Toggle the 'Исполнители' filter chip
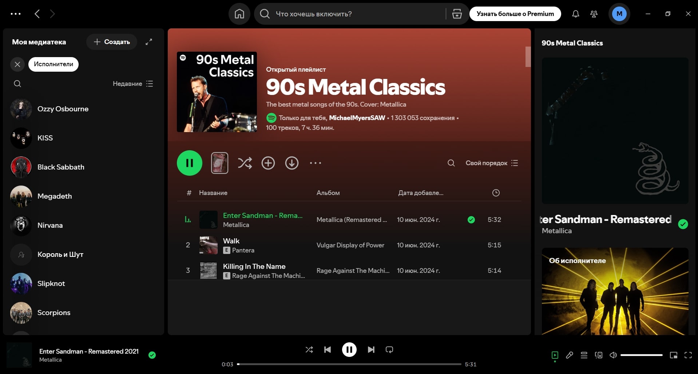Screen dimensions: 698x374 pos(53,64)
